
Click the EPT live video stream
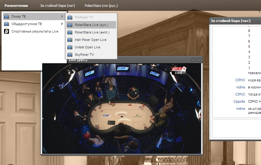click(122, 109)
